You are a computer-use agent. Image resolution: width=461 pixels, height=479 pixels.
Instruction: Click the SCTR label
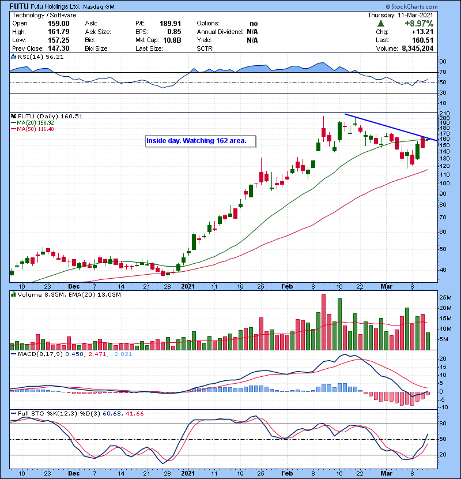click(x=205, y=48)
